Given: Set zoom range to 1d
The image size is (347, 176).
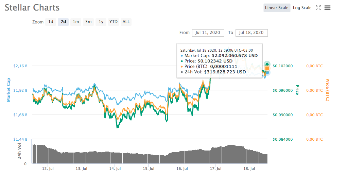Looking at the screenshot, I should click(51, 22).
